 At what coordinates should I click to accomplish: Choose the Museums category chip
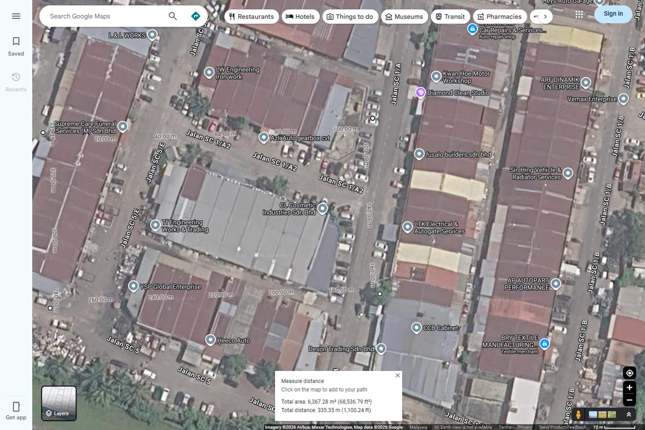click(x=405, y=17)
